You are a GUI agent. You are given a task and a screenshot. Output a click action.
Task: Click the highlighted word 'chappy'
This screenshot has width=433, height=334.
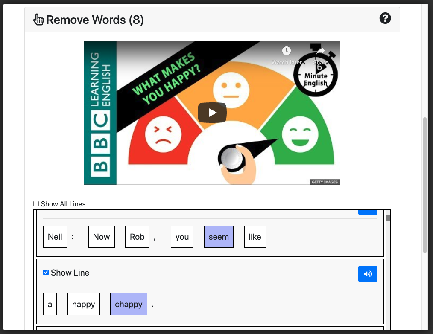[x=129, y=304]
